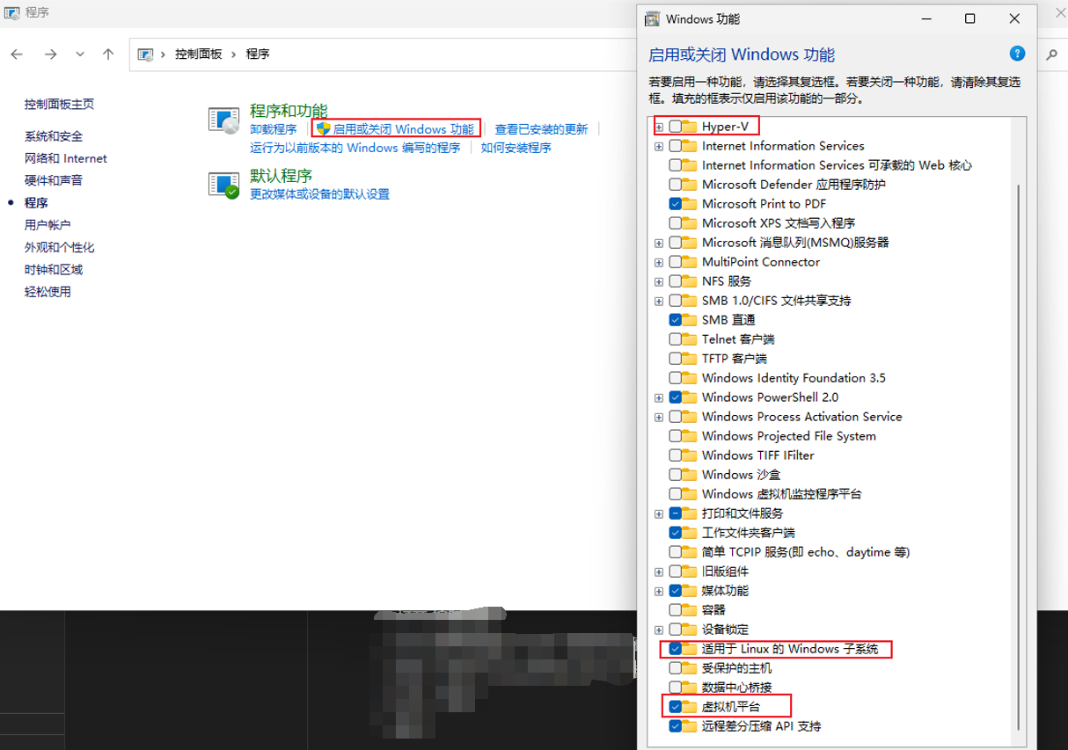Viewport: 1068px width, 750px height.
Task: Open 系统和安全 category
Action: point(54,136)
